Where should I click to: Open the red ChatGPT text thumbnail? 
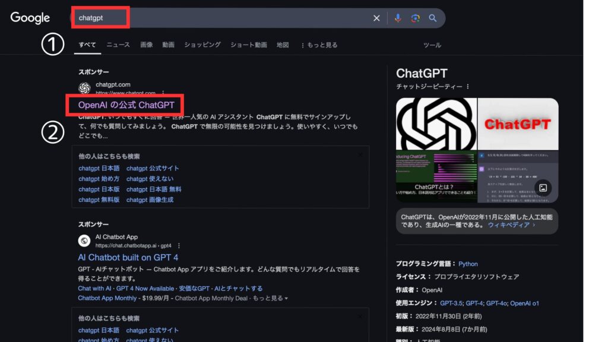tap(518, 124)
